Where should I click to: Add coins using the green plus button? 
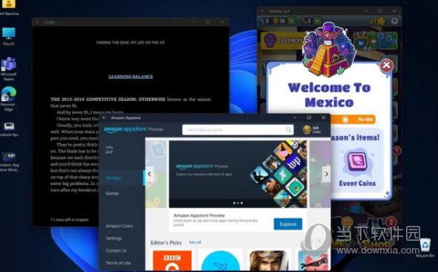coord(291,21)
